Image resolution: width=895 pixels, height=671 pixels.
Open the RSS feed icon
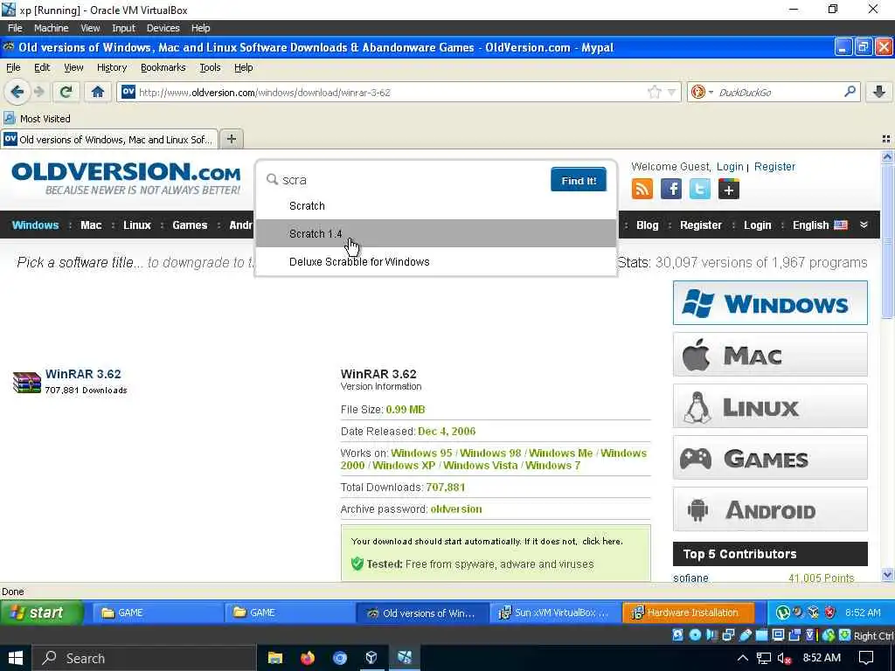(x=642, y=189)
